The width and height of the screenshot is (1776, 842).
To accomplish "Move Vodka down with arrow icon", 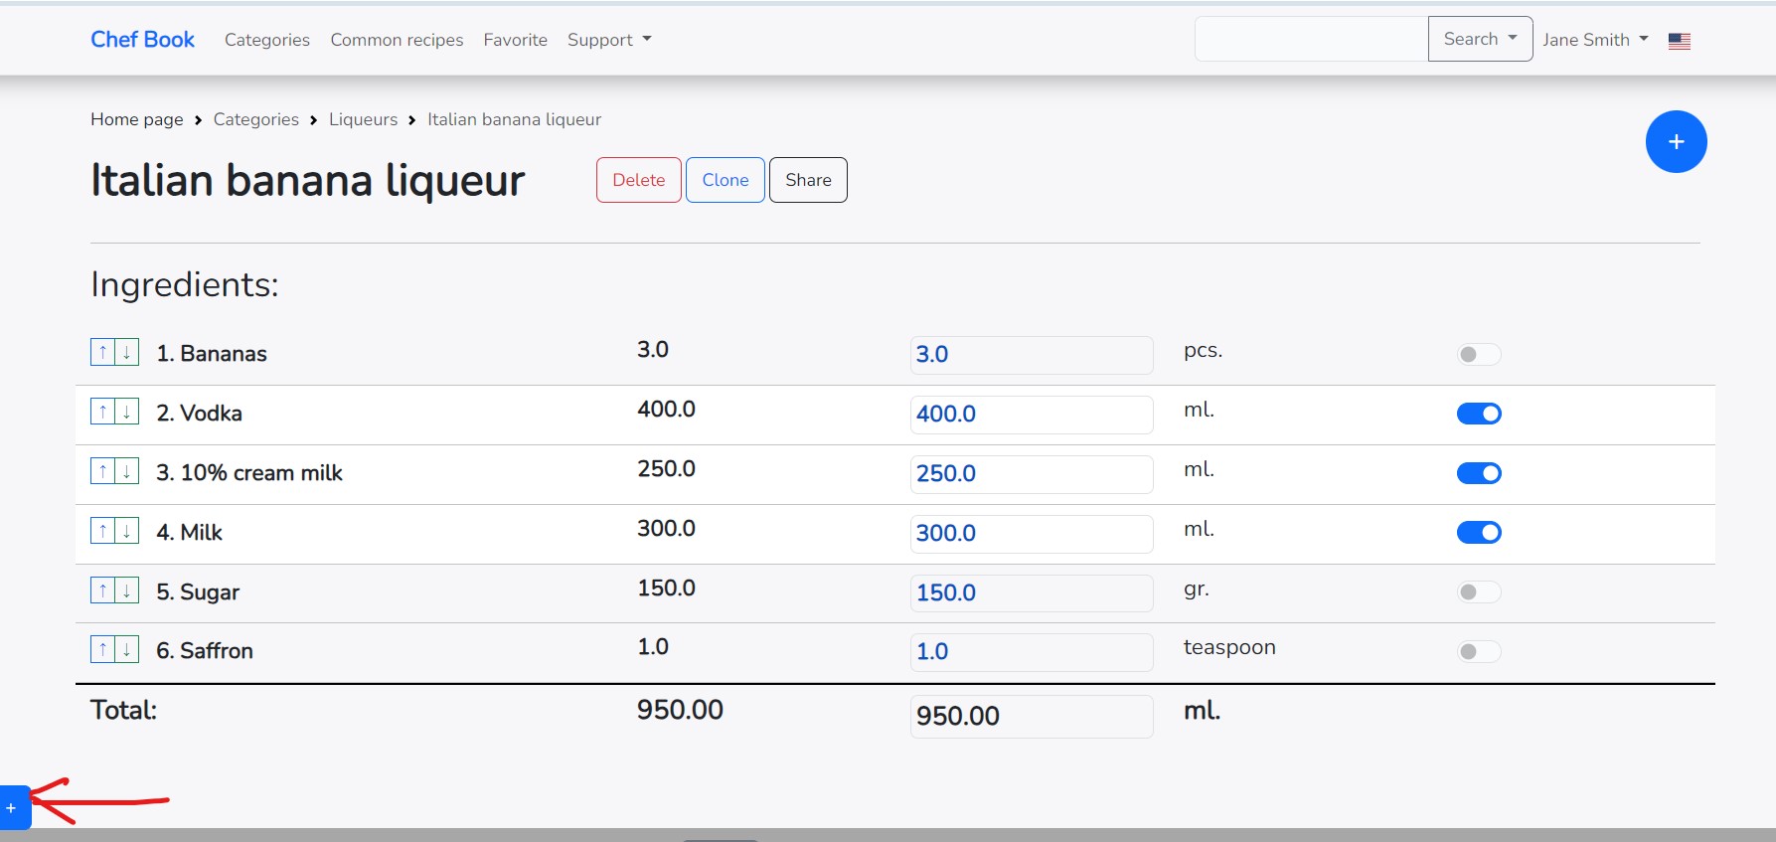I will (x=127, y=413).
